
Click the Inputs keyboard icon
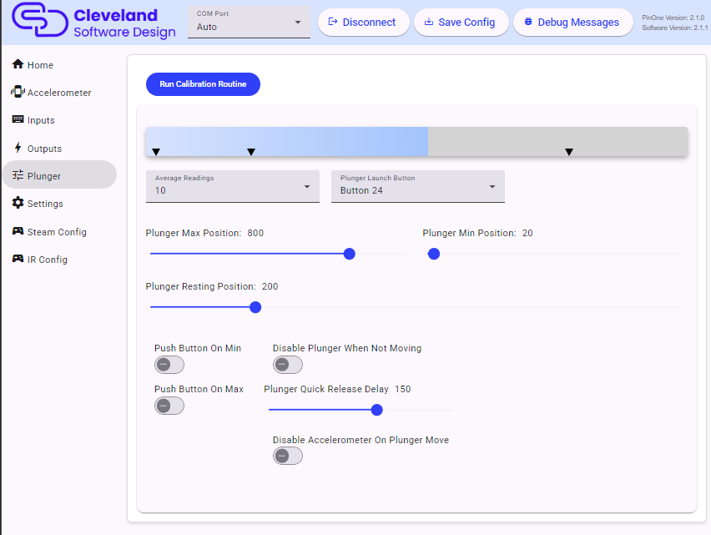pyautogui.click(x=18, y=120)
